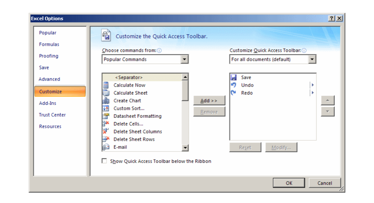Click the Delete Sheet Rows icon
The image size is (374, 203).
click(x=106, y=139)
